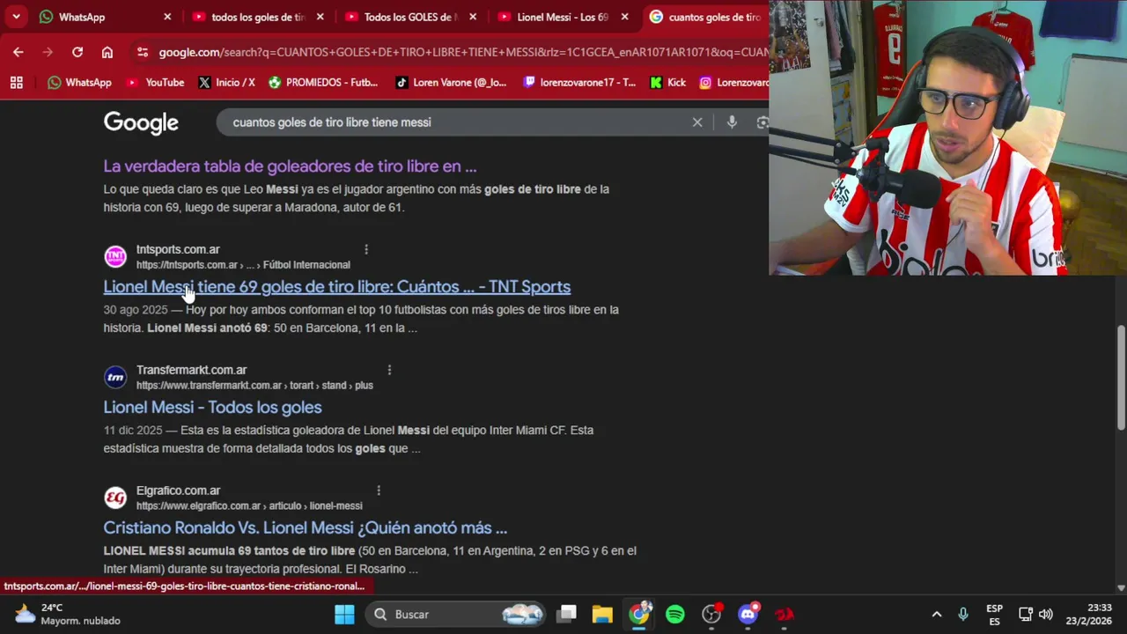This screenshot has width=1127, height=634.
Task: Open the apps grid bookmark icon
Action: coord(16,82)
